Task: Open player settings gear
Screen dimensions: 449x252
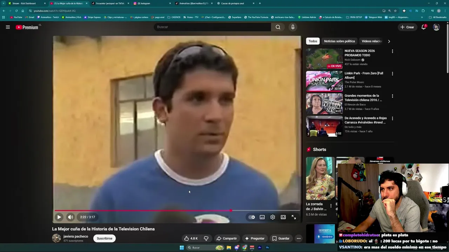Action: 273,217
